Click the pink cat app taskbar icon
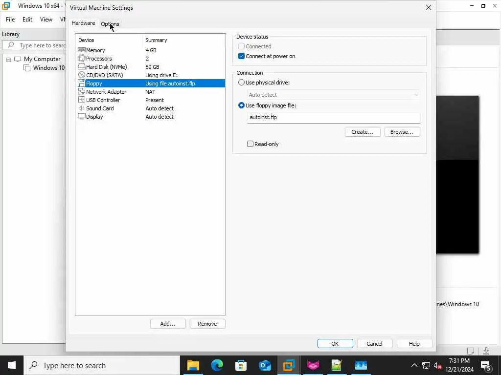The height and width of the screenshot is (375, 501). tap(313, 365)
